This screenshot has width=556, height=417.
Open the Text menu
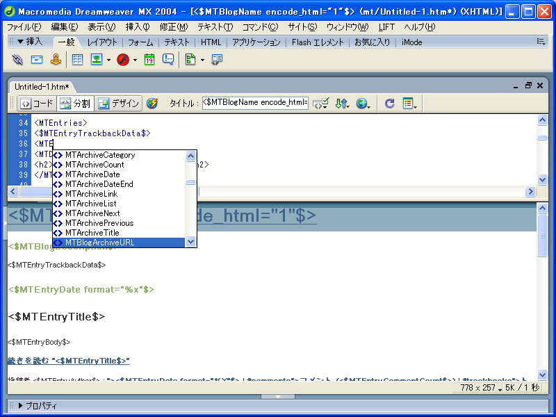tap(215, 27)
